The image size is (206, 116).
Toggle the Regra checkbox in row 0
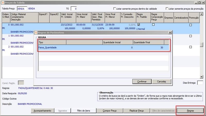coord(139,24)
